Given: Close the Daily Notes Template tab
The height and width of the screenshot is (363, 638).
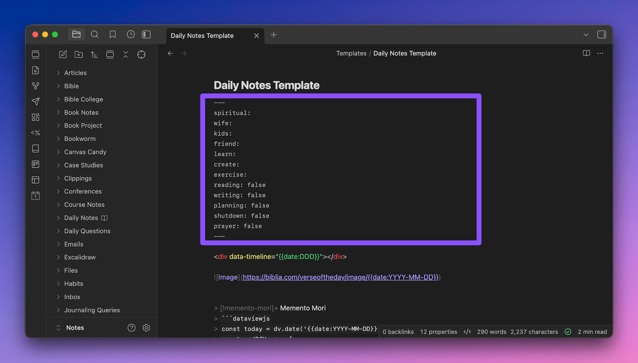Looking at the screenshot, I should coord(256,35).
